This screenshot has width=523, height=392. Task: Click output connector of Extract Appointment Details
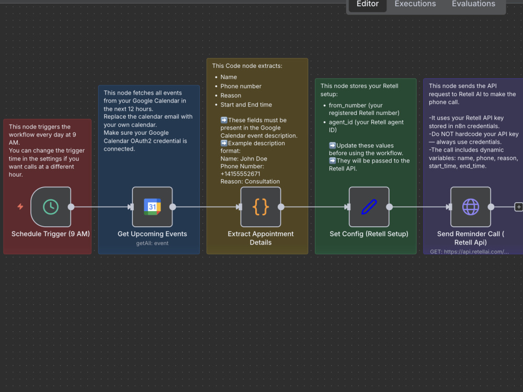tap(281, 207)
